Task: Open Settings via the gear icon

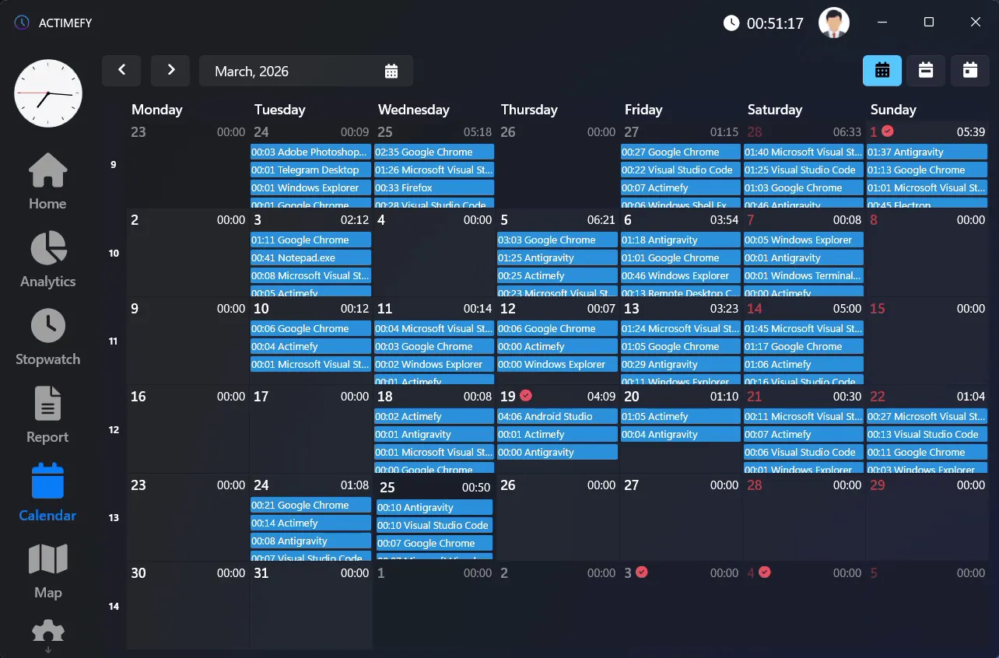Action: (47, 632)
